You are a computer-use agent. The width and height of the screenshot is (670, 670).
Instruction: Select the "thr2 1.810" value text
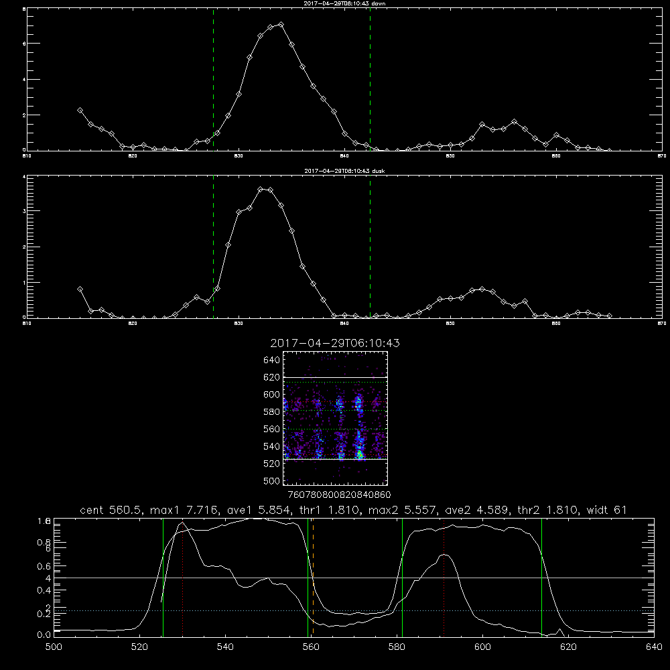(548, 510)
